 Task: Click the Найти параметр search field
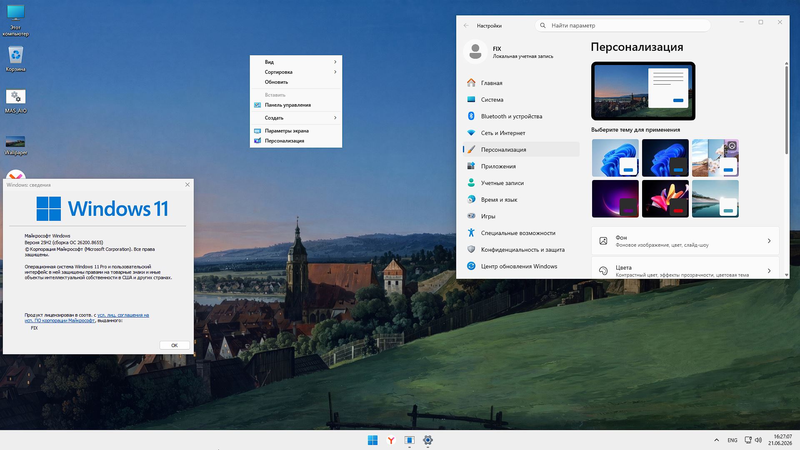[623, 25]
